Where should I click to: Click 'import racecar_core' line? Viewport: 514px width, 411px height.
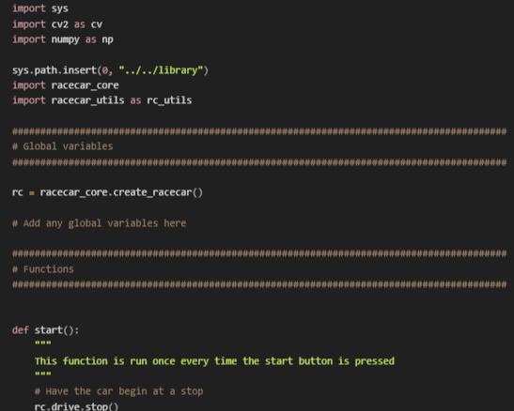click(x=65, y=85)
